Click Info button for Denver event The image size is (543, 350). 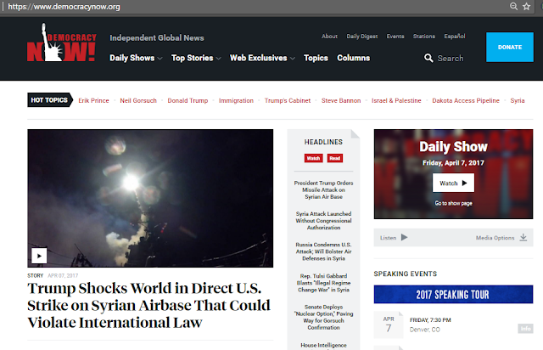(525, 329)
